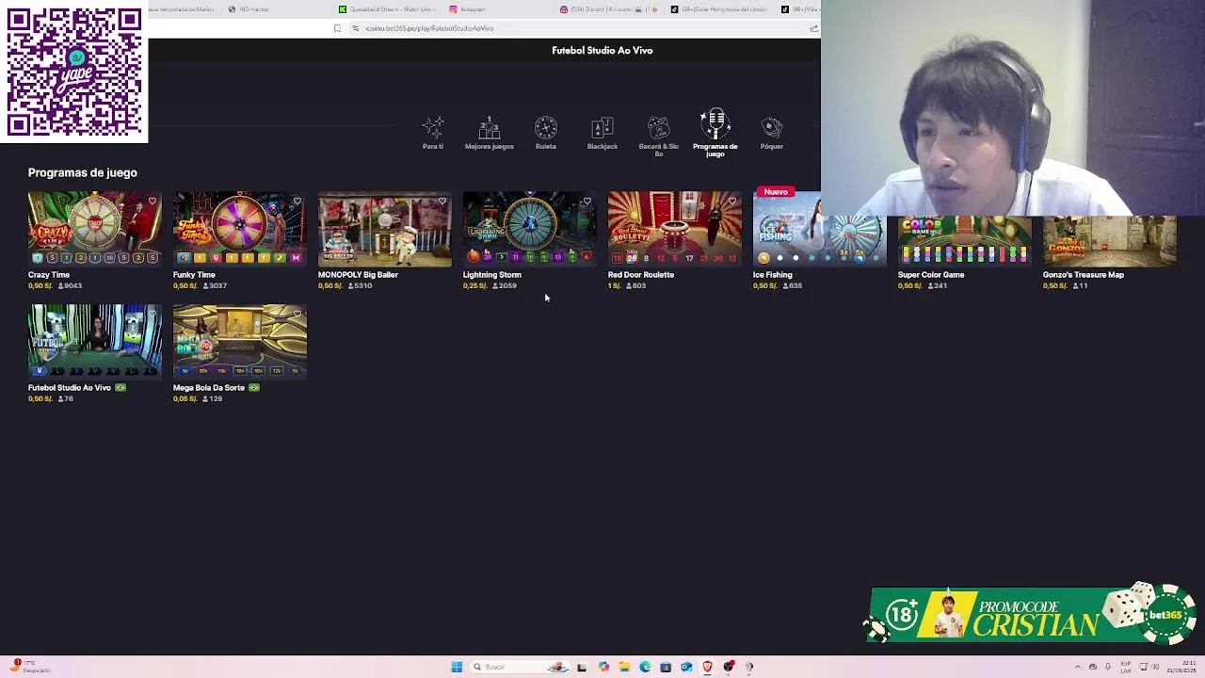This screenshot has height=678, width=1205.
Task: Click the Yape QR code overlay
Action: coord(74,72)
